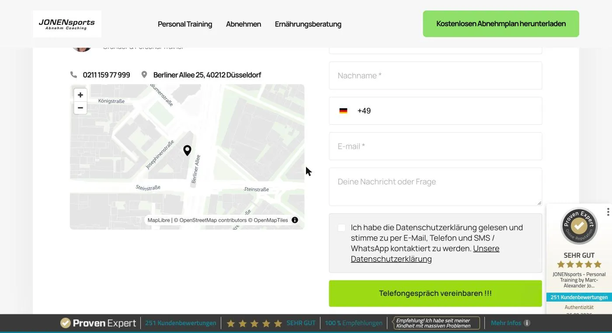Click the Mehr Infos link
The height and width of the screenshot is (333, 612).
tap(506, 323)
